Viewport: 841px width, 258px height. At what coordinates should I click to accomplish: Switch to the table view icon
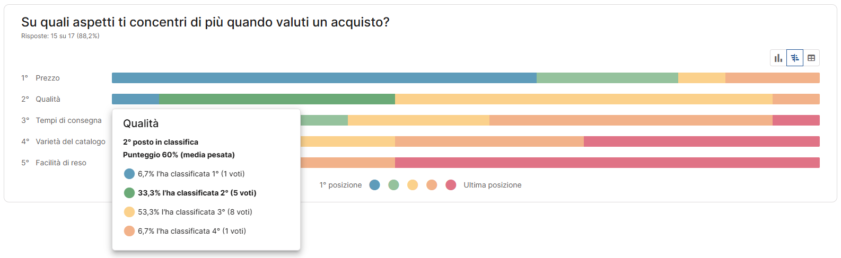pos(811,58)
